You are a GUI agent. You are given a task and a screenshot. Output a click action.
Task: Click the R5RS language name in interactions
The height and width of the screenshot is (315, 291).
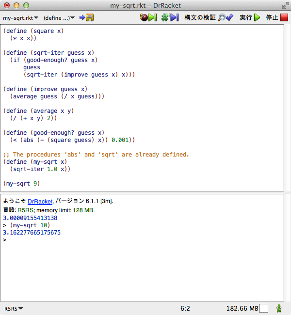pyautogui.click(x=25, y=210)
